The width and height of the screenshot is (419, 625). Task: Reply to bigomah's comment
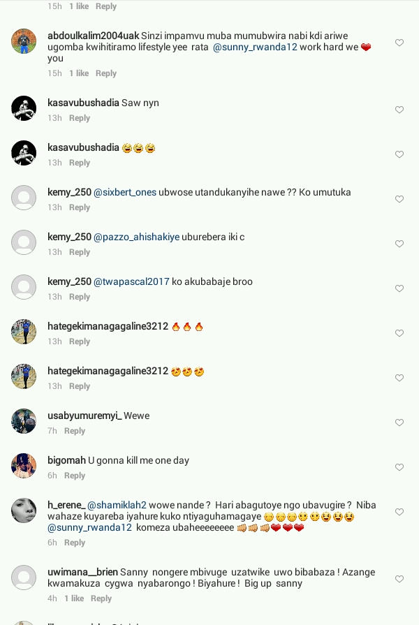(x=75, y=476)
